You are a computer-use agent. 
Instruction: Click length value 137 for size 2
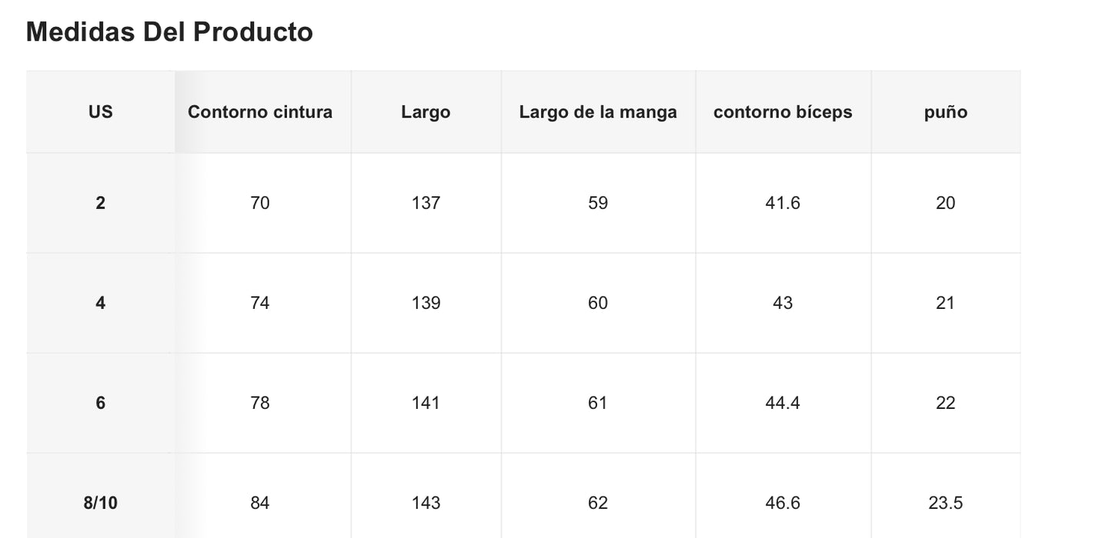[x=426, y=203]
